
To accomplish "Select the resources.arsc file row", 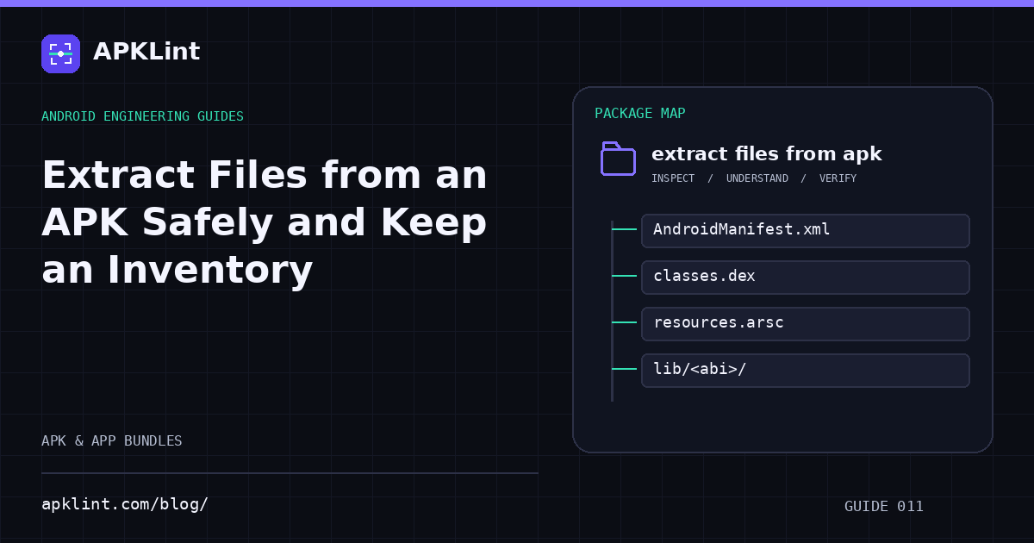I will (806, 324).
